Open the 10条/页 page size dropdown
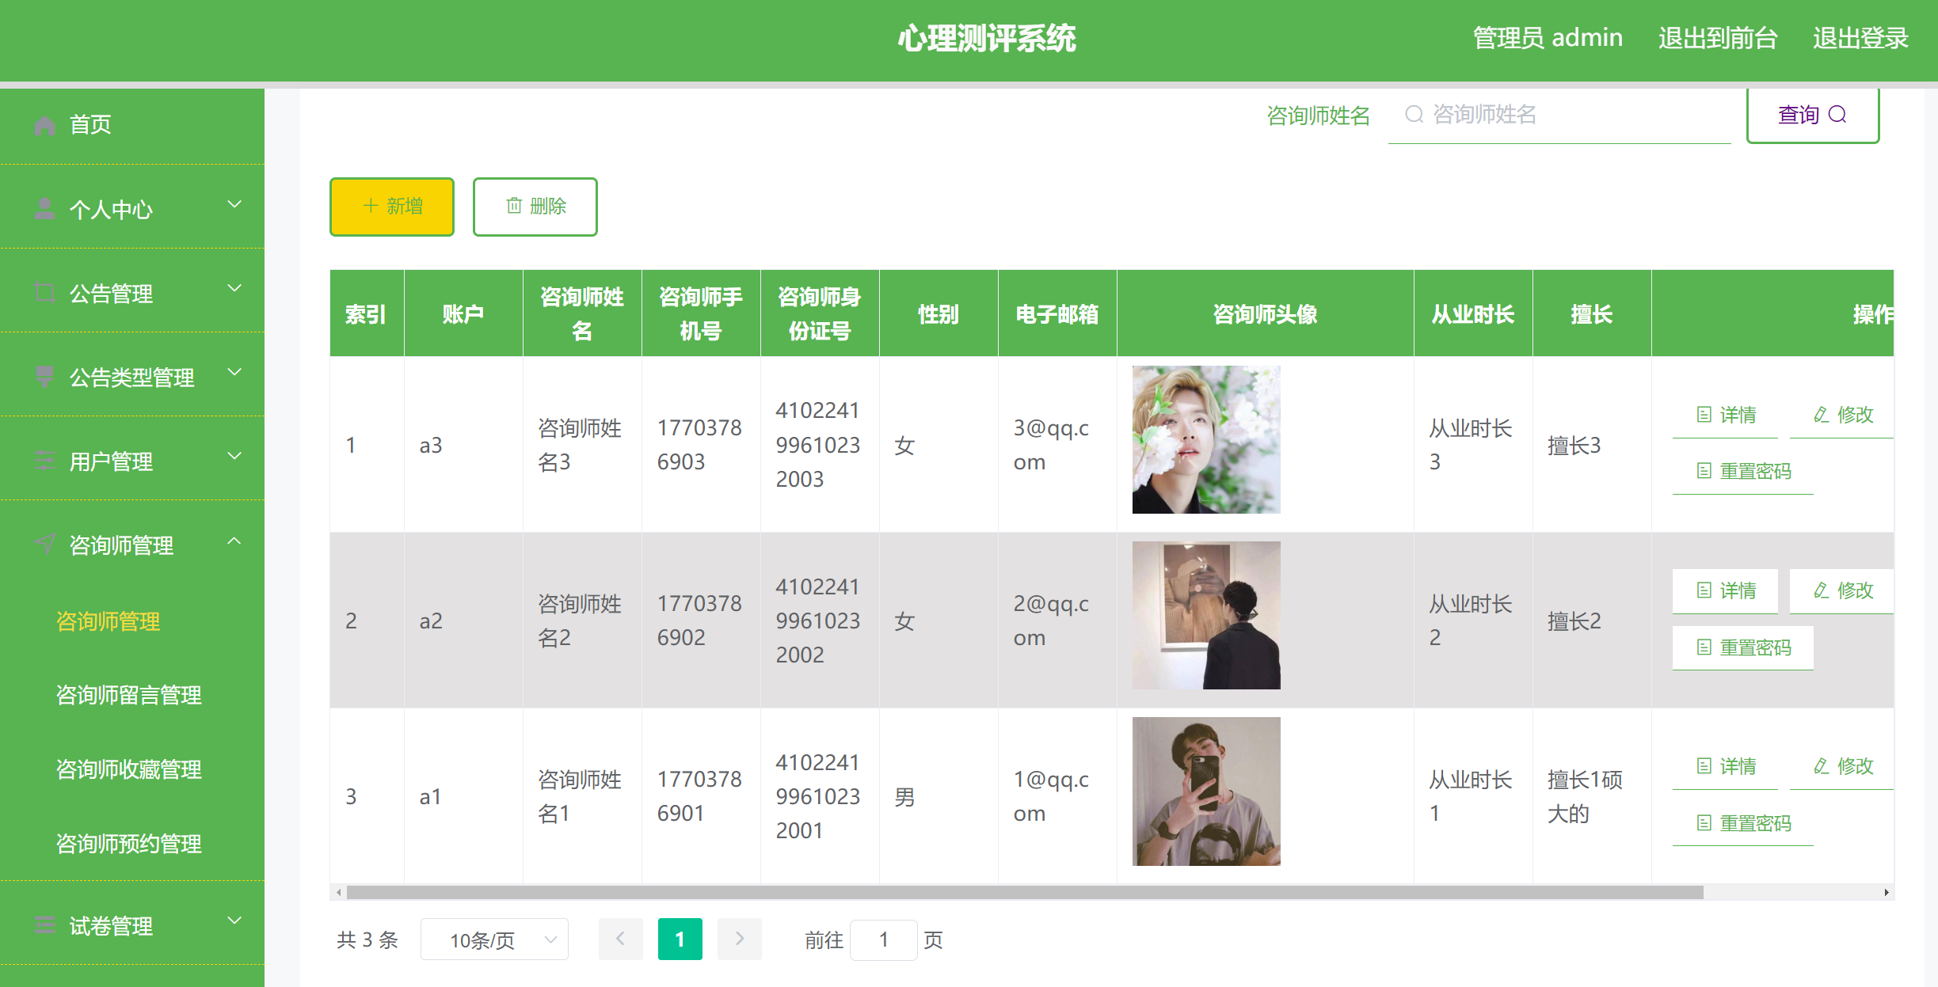 [494, 940]
